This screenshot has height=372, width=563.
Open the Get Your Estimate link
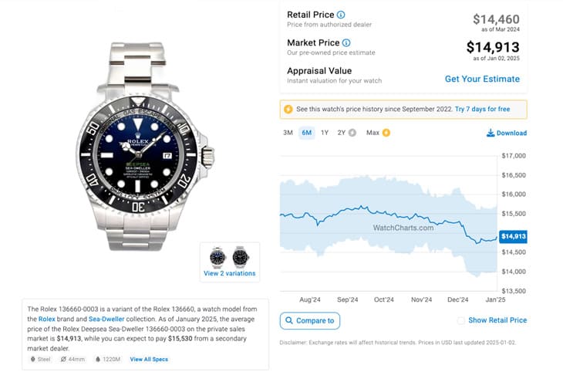point(482,79)
